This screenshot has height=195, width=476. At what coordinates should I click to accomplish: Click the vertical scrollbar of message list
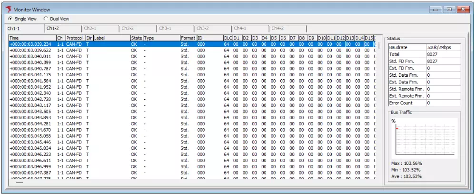pos(379,110)
